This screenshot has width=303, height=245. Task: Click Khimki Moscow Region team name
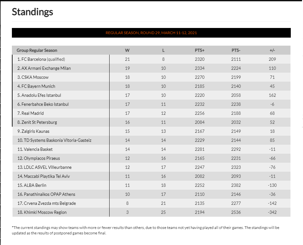pos(45,212)
